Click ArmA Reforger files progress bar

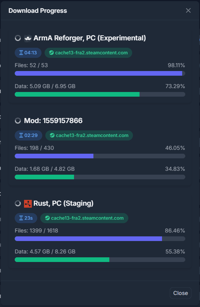(100, 73)
